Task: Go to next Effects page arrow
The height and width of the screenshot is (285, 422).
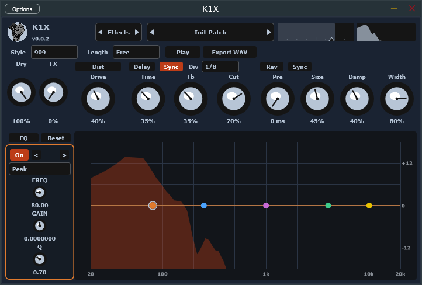Action: coord(137,32)
